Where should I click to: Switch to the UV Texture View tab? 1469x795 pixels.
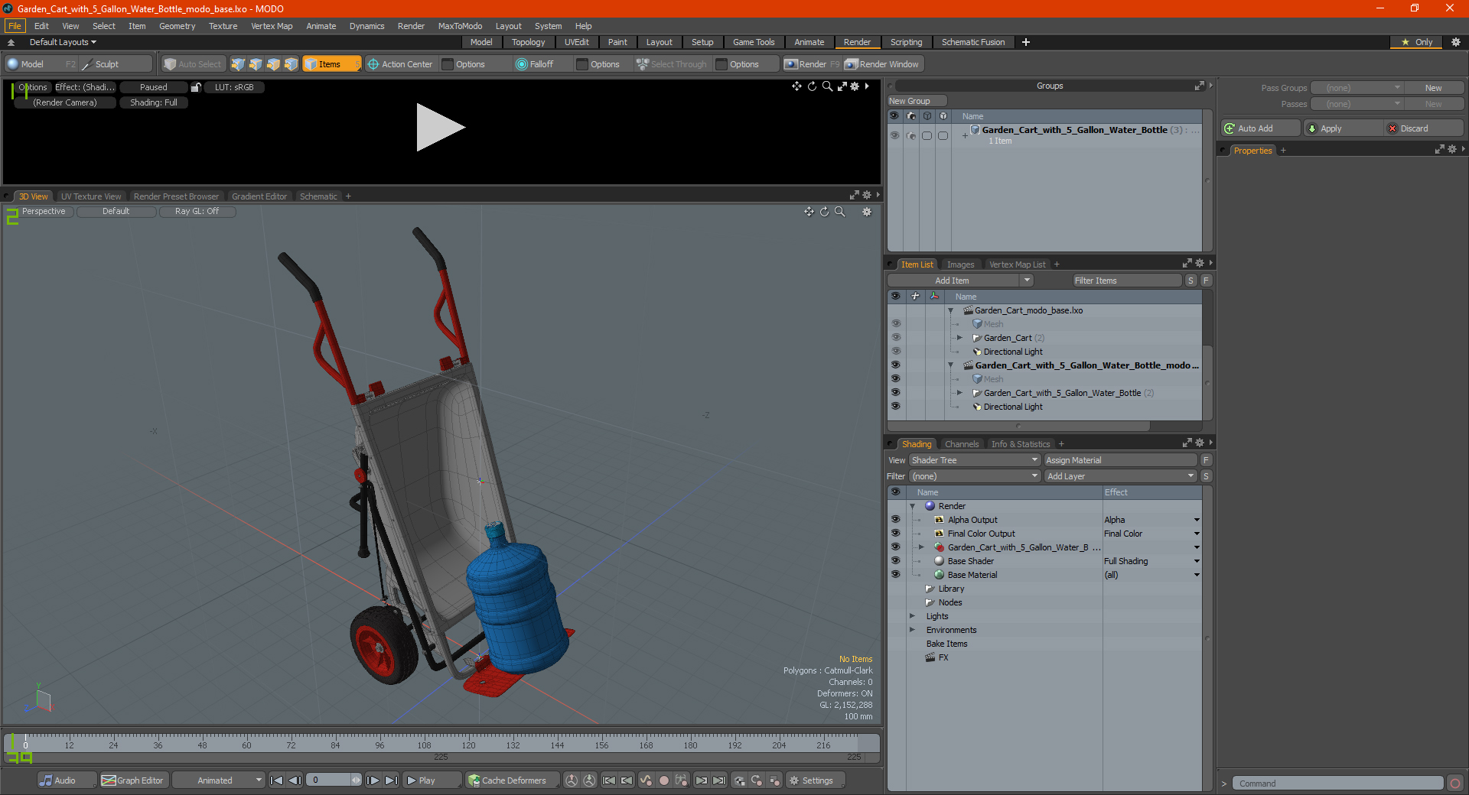click(x=91, y=196)
